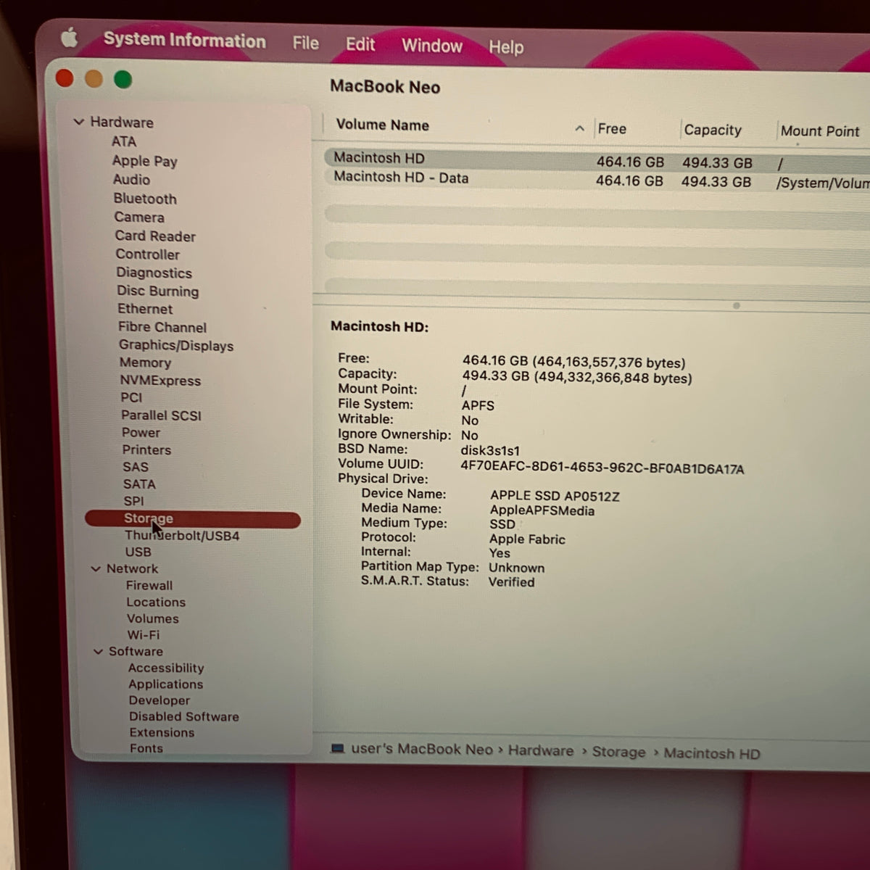The width and height of the screenshot is (870, 870).
Task: Select Bluetooth in the sidebar
Action: tap(145, 199)
